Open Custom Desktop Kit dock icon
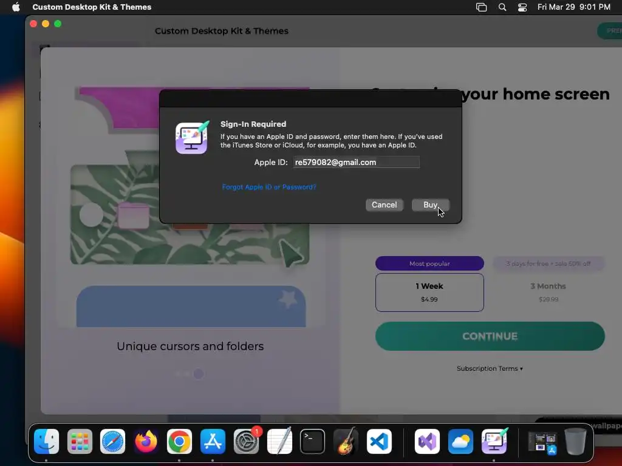 [494, 441]
